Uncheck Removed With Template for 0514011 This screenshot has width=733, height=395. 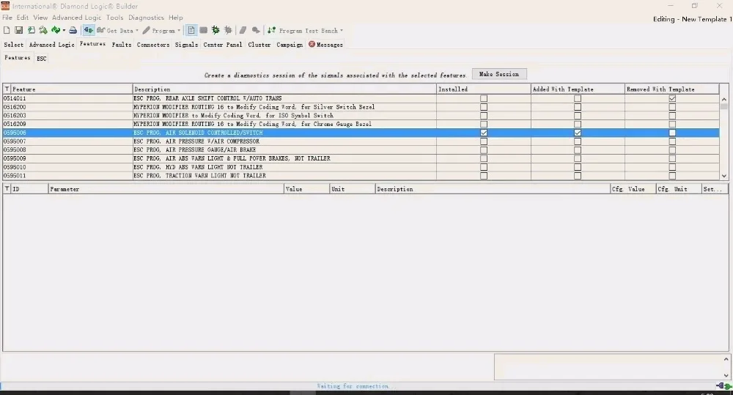click(672, 99)
